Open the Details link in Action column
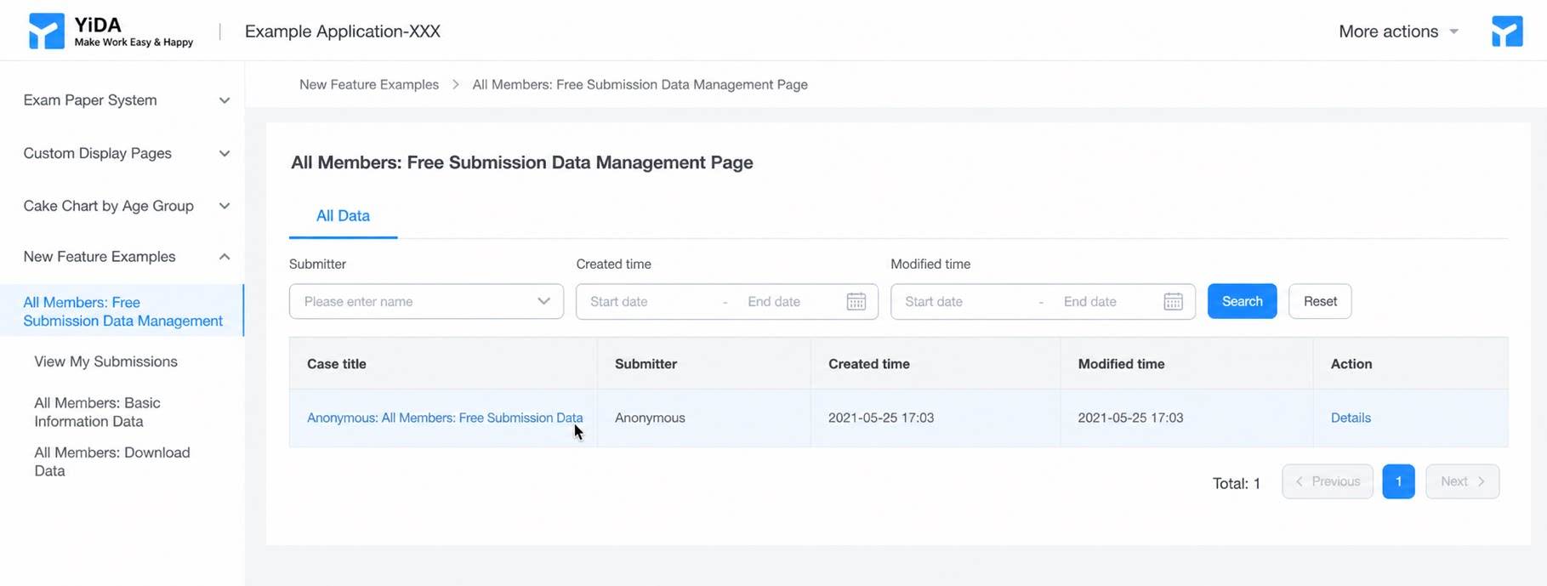 (1351, 418)
